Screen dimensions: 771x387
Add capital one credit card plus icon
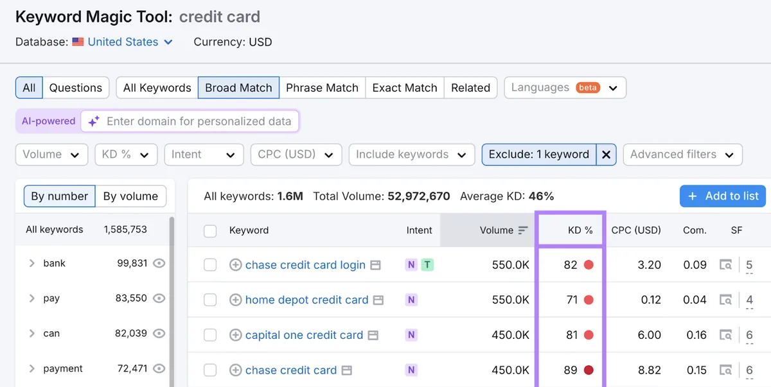[x=236, y=335]
